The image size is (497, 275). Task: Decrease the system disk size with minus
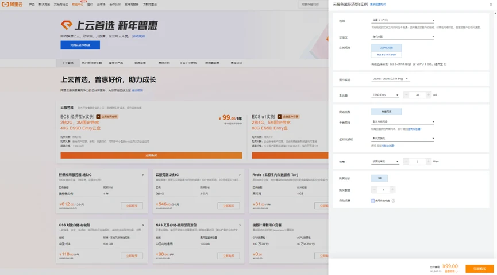(x=406, y=95)
